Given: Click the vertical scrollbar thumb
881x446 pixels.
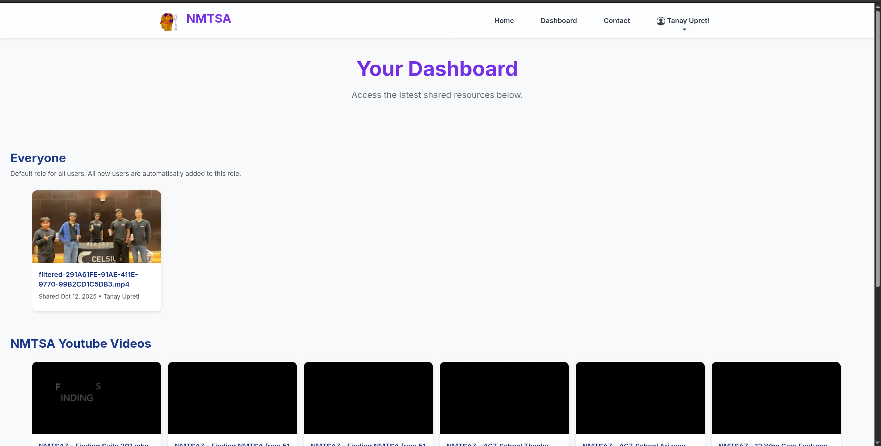Looking at the screenshot, I should 878,148.
